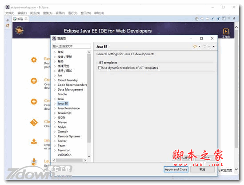The width and height of the screenshot is (244, 185).
Task: Close the Welcome tab
Action: pos(26,19)
